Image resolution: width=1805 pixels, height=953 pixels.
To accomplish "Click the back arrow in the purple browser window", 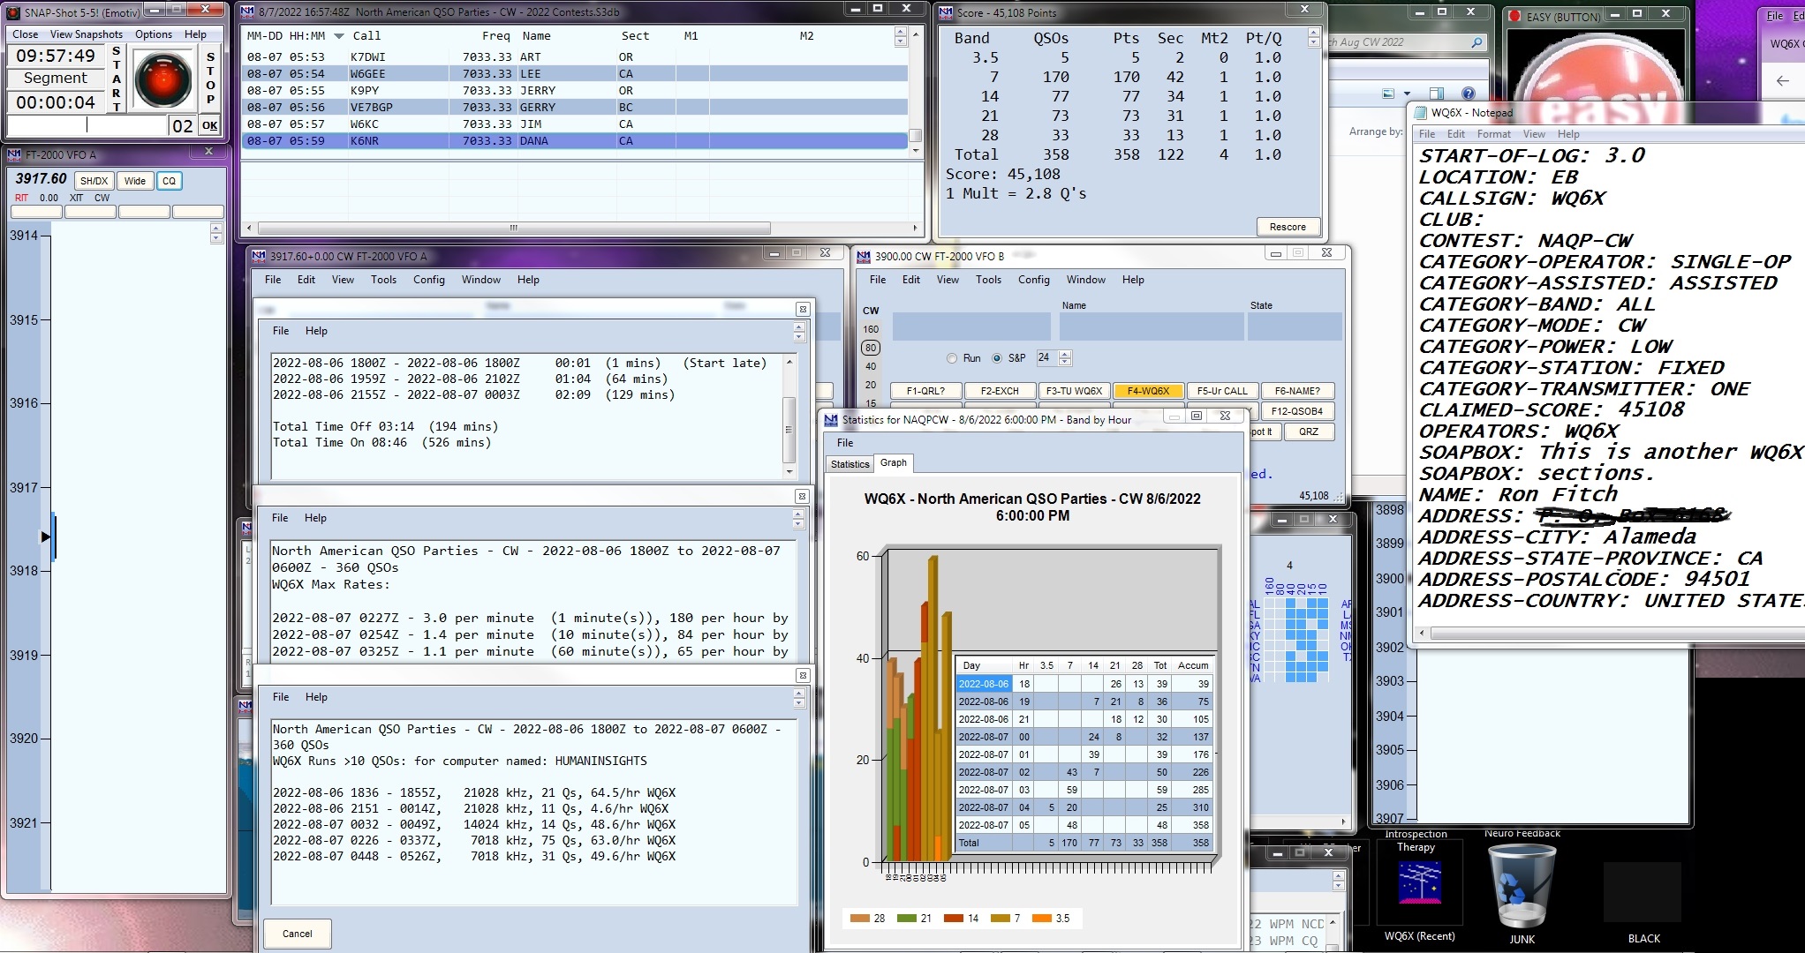I will [x=1782, y=80].
